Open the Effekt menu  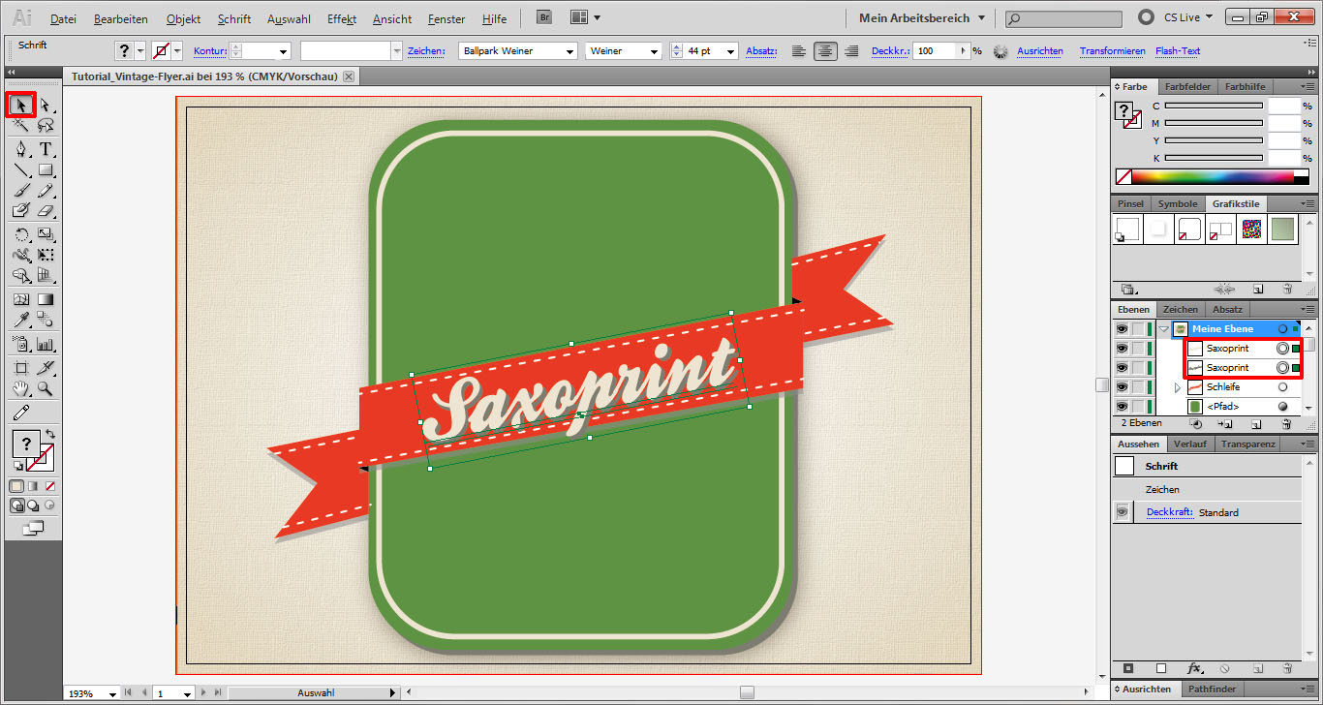341,18
